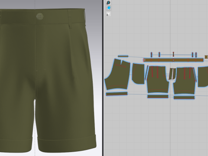Click the belt loop on the 3D shorts

(x=70, y=19)
